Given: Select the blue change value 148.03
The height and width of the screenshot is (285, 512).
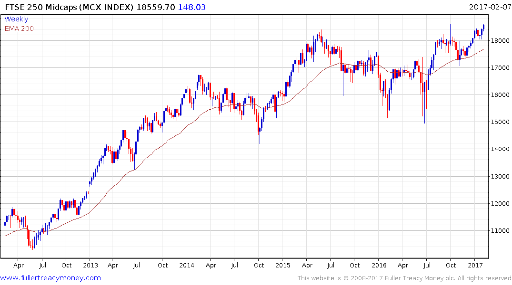Looking at the screenshot, I should pyautogui.click(x=191, y=7).
